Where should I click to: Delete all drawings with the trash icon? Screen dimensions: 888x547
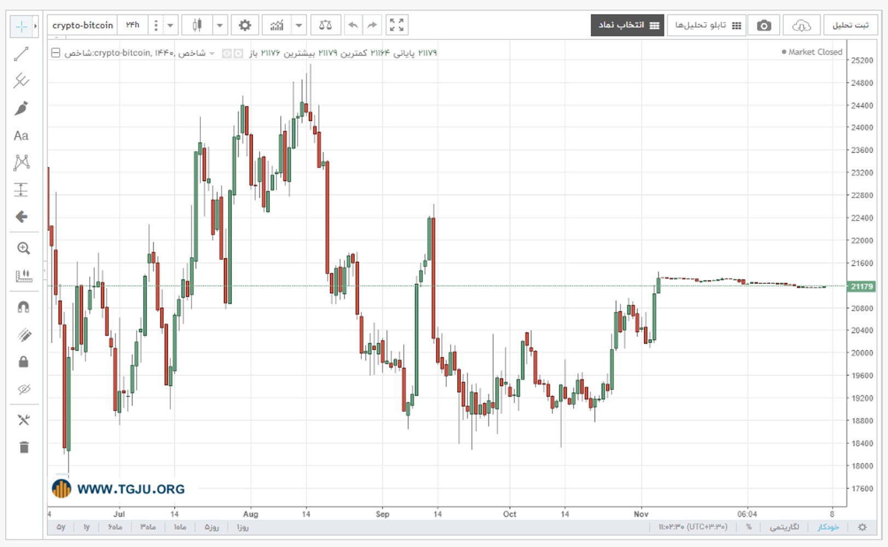(24, 447)
